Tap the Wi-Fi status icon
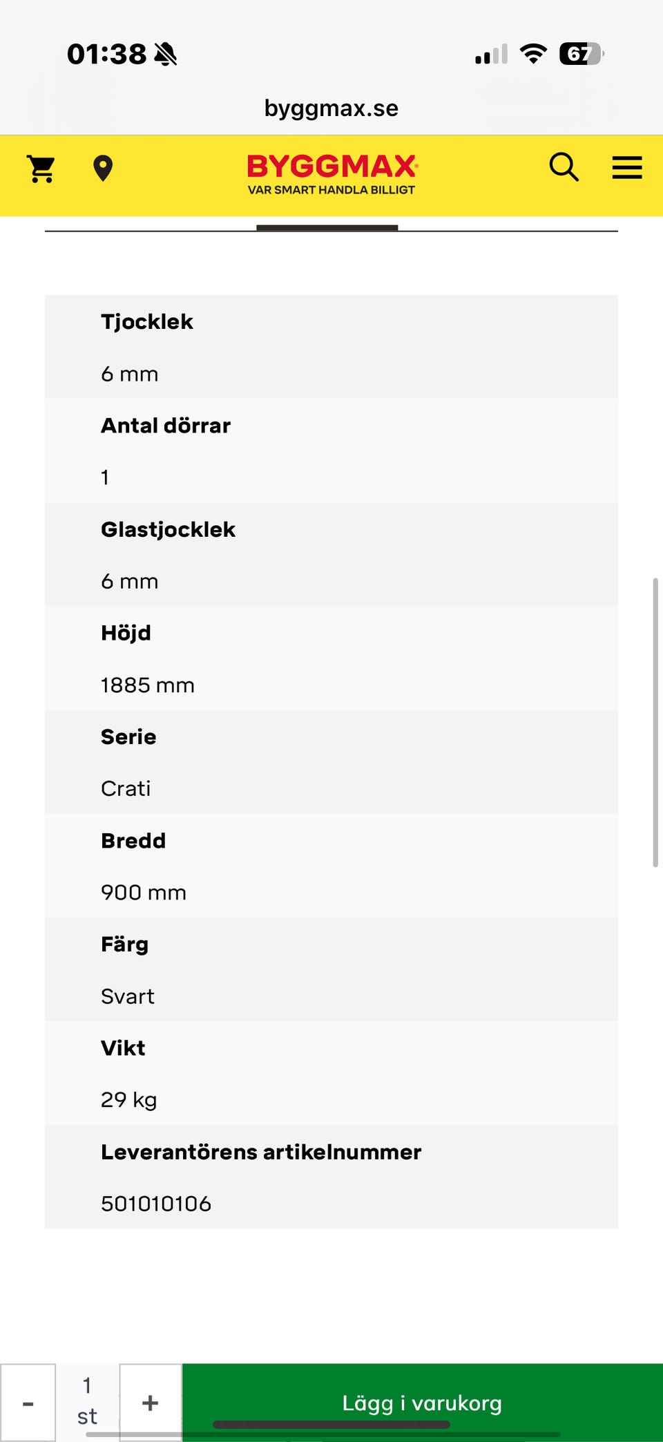Viewport: 663px width, 1442px height. [x=533, y=54]
